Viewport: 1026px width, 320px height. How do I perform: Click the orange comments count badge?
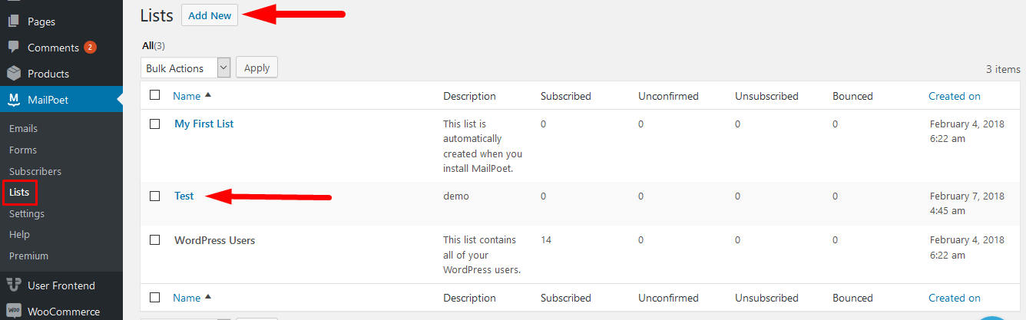pyautogui.click(x=90, y=47)
